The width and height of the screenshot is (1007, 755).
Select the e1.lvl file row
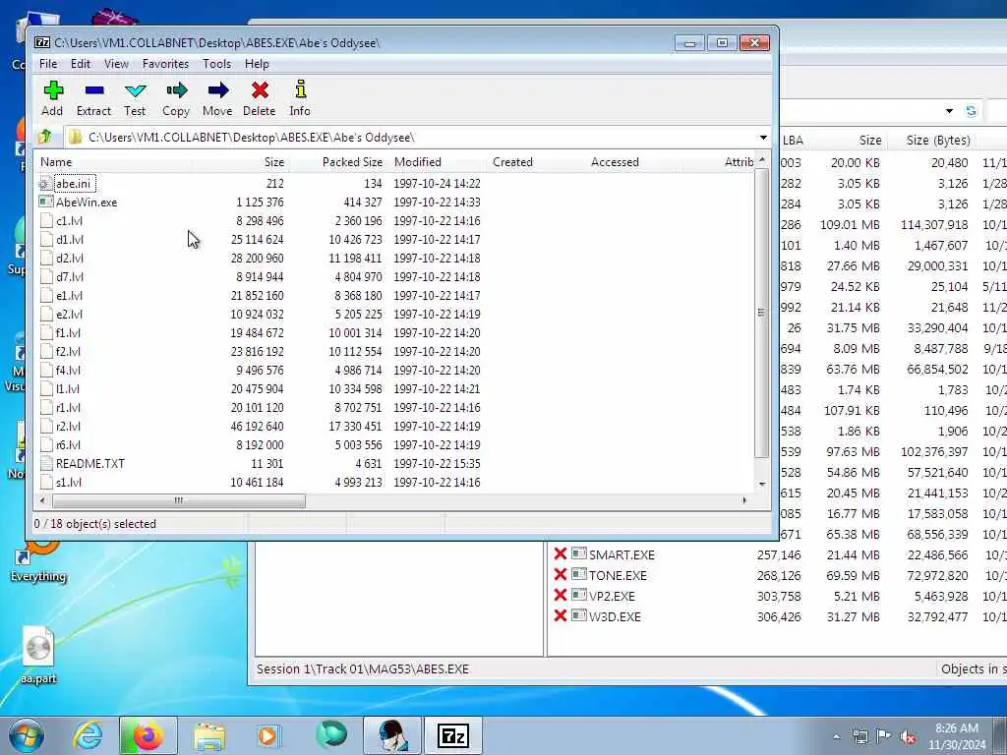point(395,295)
